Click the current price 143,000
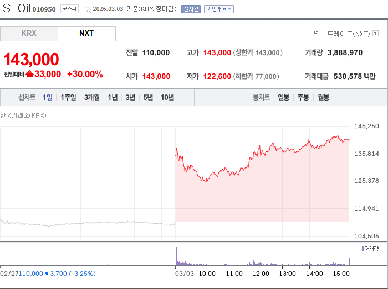This screenshot has width=388, height=289. tap(31, 60)
